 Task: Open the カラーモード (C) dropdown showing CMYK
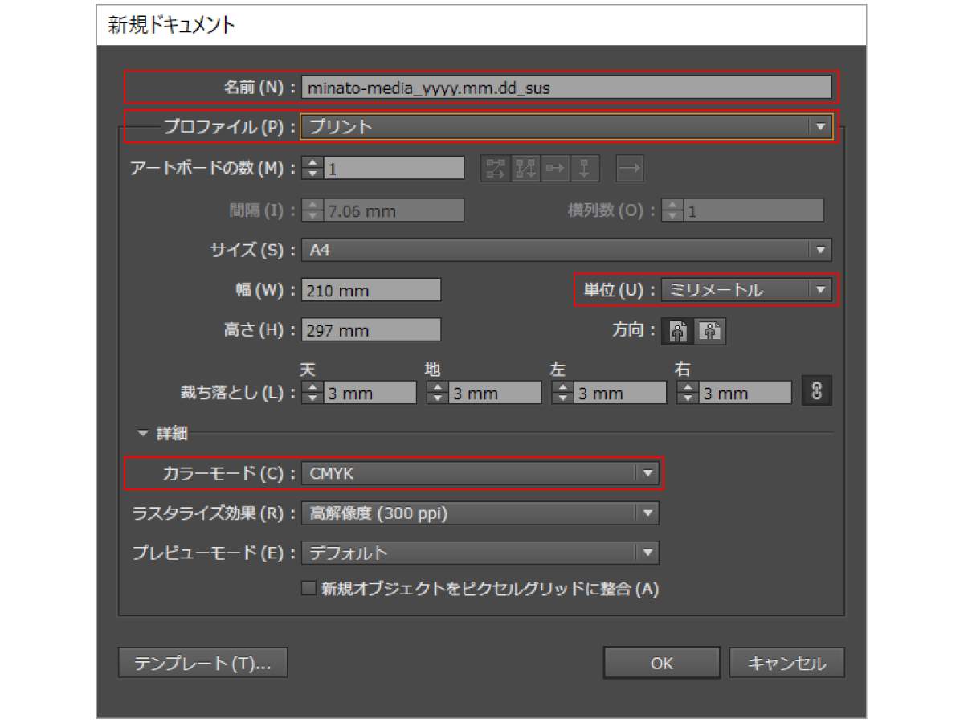pos(480,473)
